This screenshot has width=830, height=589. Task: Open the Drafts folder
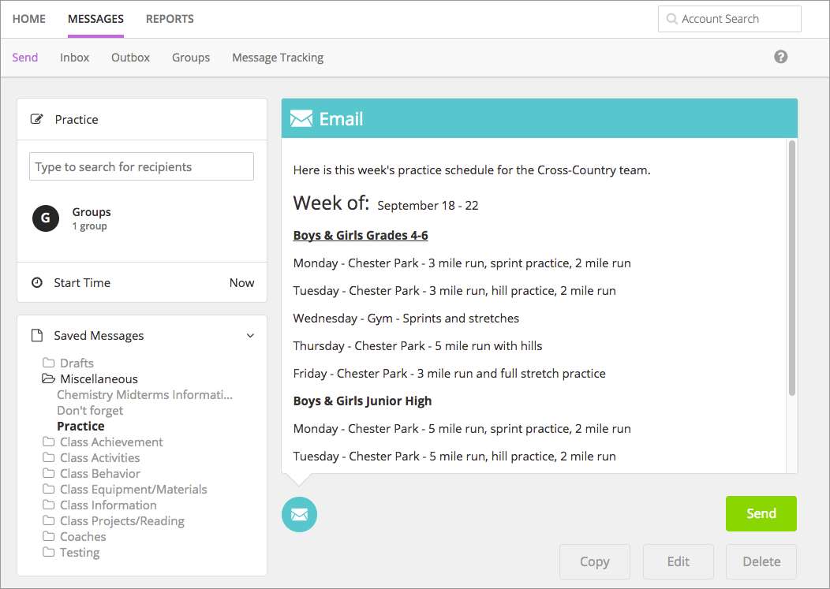tap(77, 363)
